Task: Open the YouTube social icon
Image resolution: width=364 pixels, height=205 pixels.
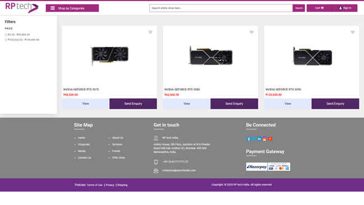Action: [270, 138]
